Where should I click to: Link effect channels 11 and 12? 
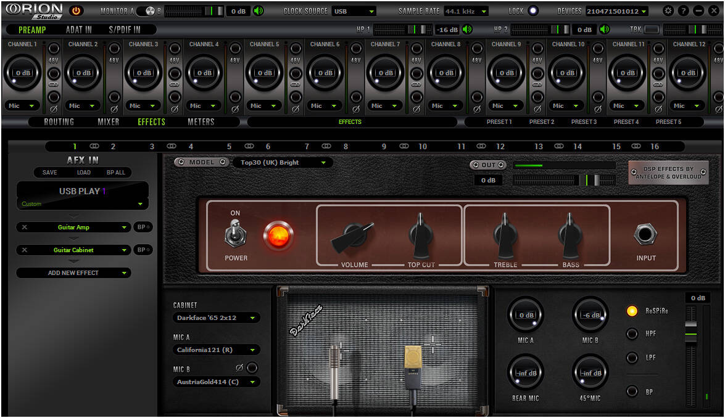click(x=481, y=146)
